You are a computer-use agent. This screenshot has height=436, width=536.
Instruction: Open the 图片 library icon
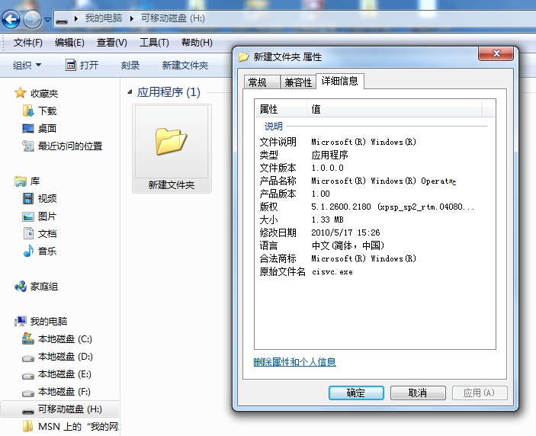(x=28, y=216)
